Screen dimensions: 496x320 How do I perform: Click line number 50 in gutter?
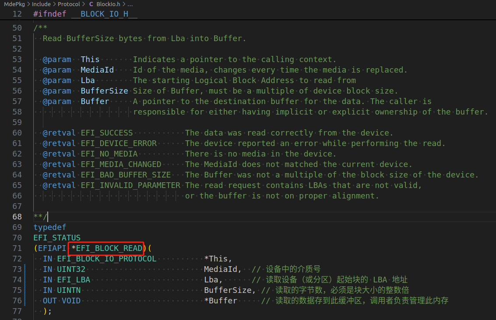17,28
